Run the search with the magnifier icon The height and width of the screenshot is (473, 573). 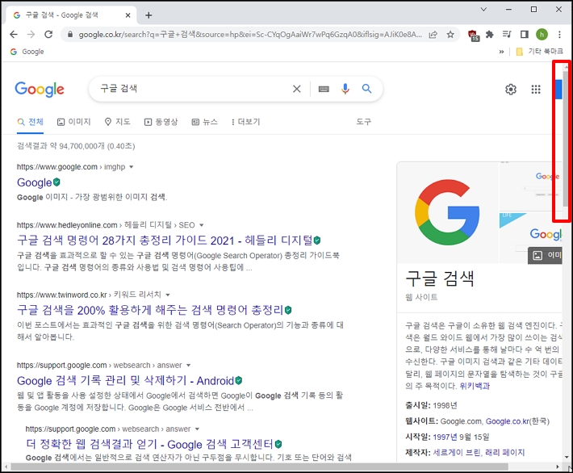tap(366, 89)
